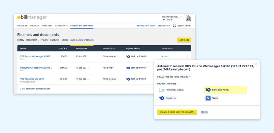Click Enable, 930.00 RUB for 3 months
The height and width of the screenshot is (133, 274).
click(x=177, y=112)
